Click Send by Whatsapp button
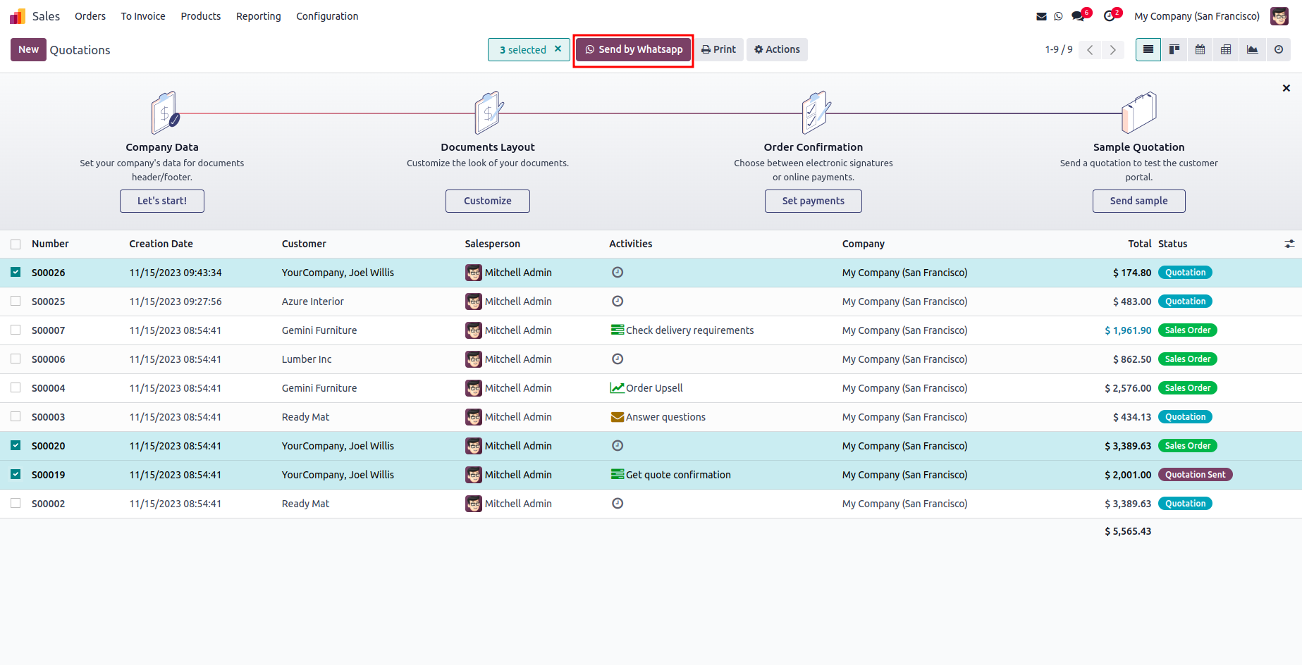The image size is (1302, 665). pyautogui.click(x=634, y=49)
